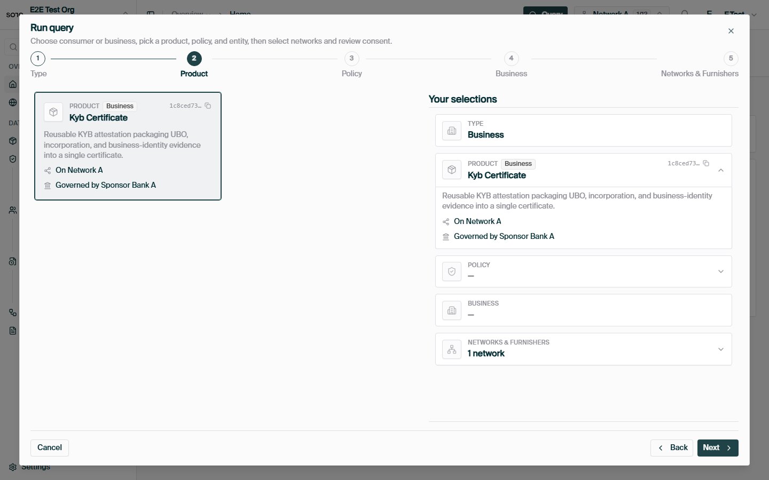This screenshot has height=480, width=769.
Task: Open document icon in background sidebar
Action: point(13,331)
